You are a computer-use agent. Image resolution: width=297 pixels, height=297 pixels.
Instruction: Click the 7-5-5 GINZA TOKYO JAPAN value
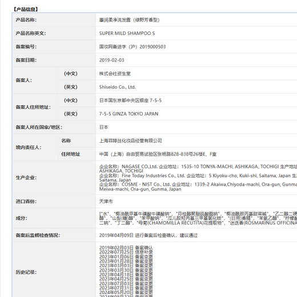coord(129,114)
